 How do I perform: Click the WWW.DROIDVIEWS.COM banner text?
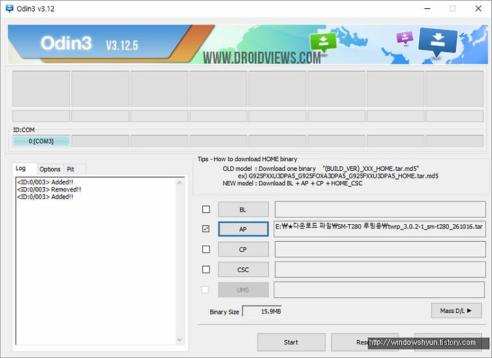coord(262,58)
